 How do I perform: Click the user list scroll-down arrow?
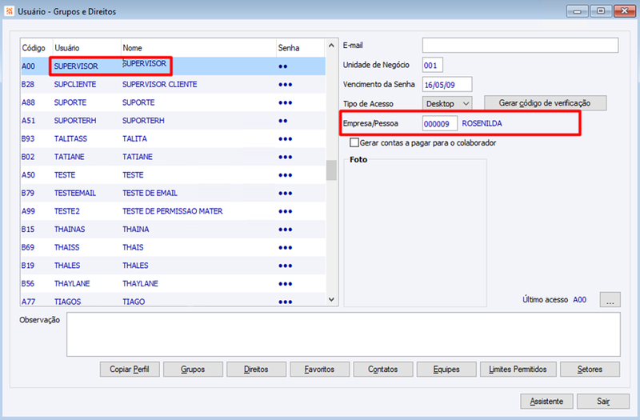(x=331, y=299)
